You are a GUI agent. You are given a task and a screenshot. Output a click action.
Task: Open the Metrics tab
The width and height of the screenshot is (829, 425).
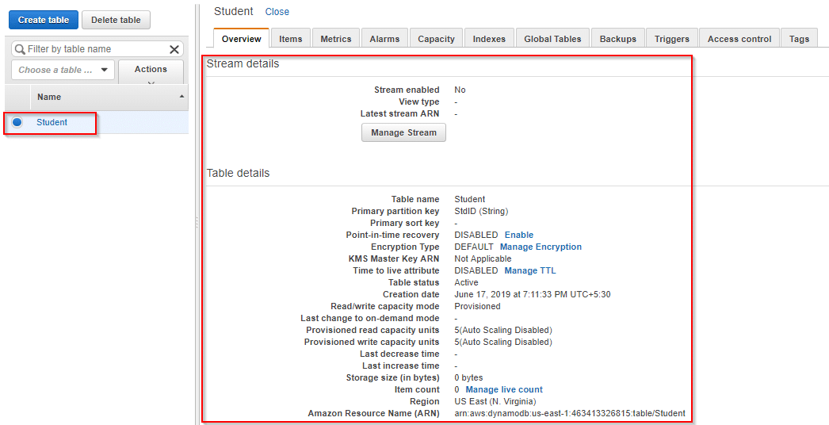click(336, 39)
